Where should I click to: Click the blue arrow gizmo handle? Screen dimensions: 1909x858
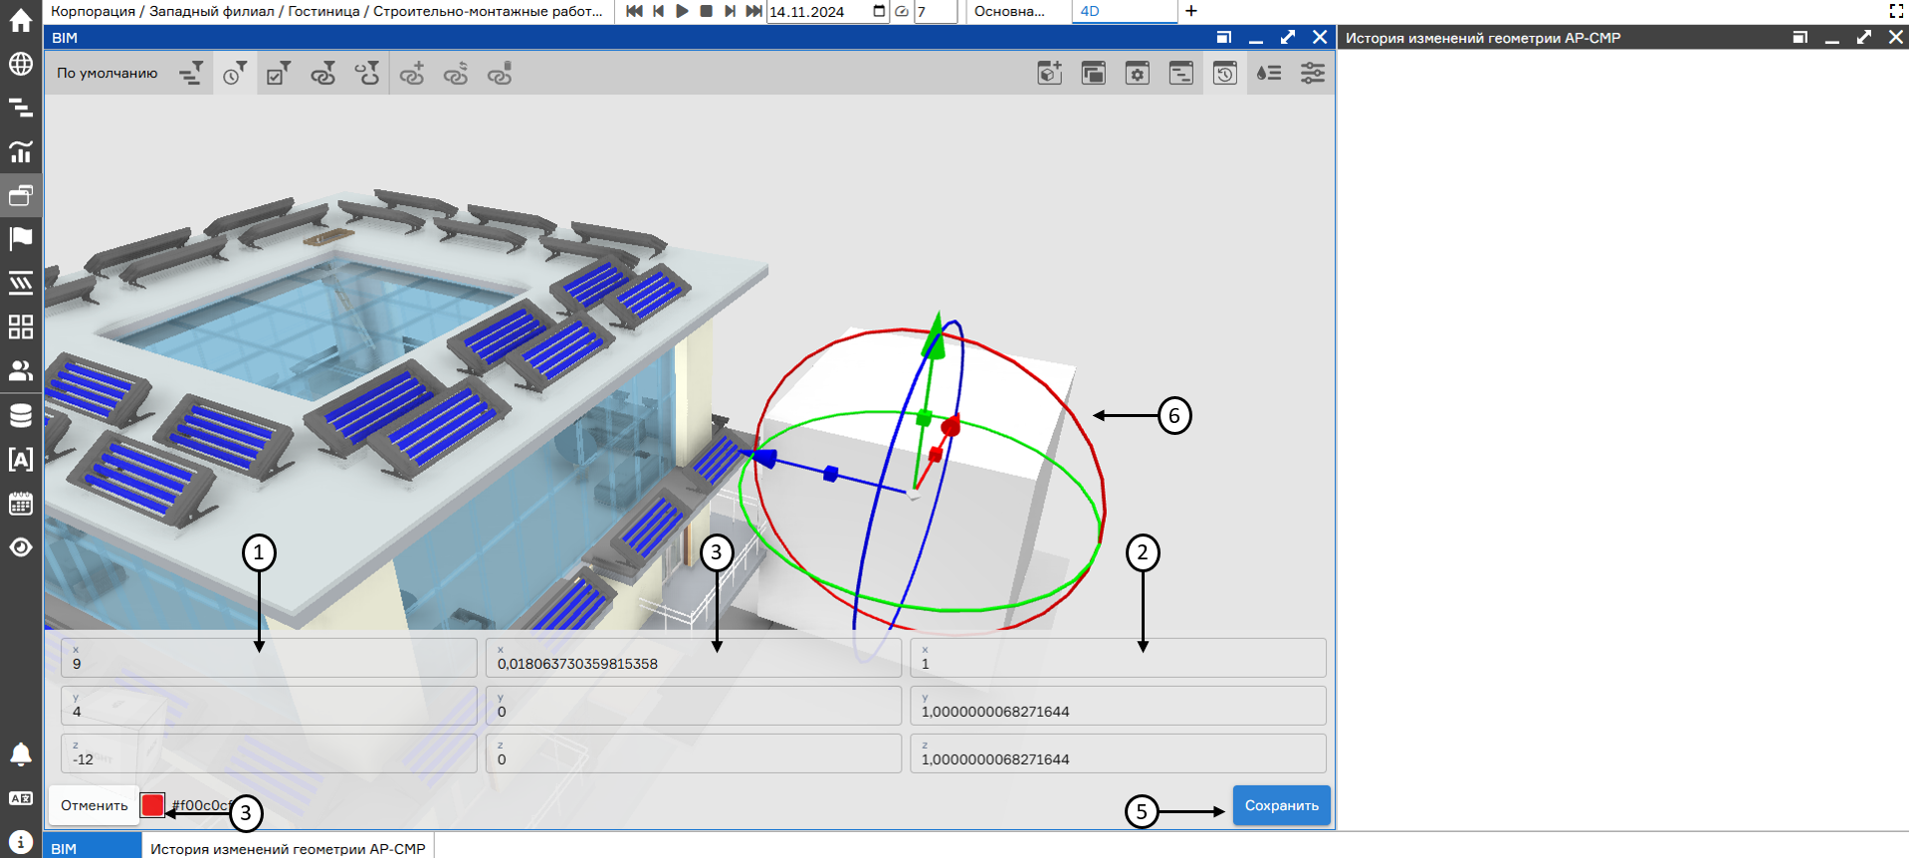pos(762,457)
